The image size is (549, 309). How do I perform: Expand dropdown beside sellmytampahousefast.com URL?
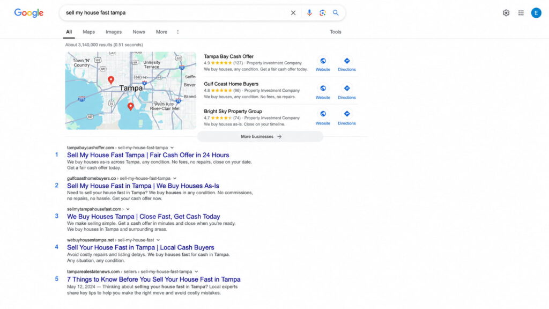pos(128,209)
